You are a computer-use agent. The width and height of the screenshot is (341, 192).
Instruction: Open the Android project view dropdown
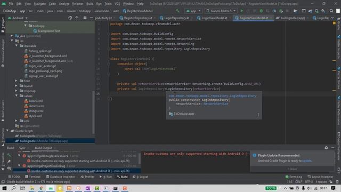tap(18, 18)
